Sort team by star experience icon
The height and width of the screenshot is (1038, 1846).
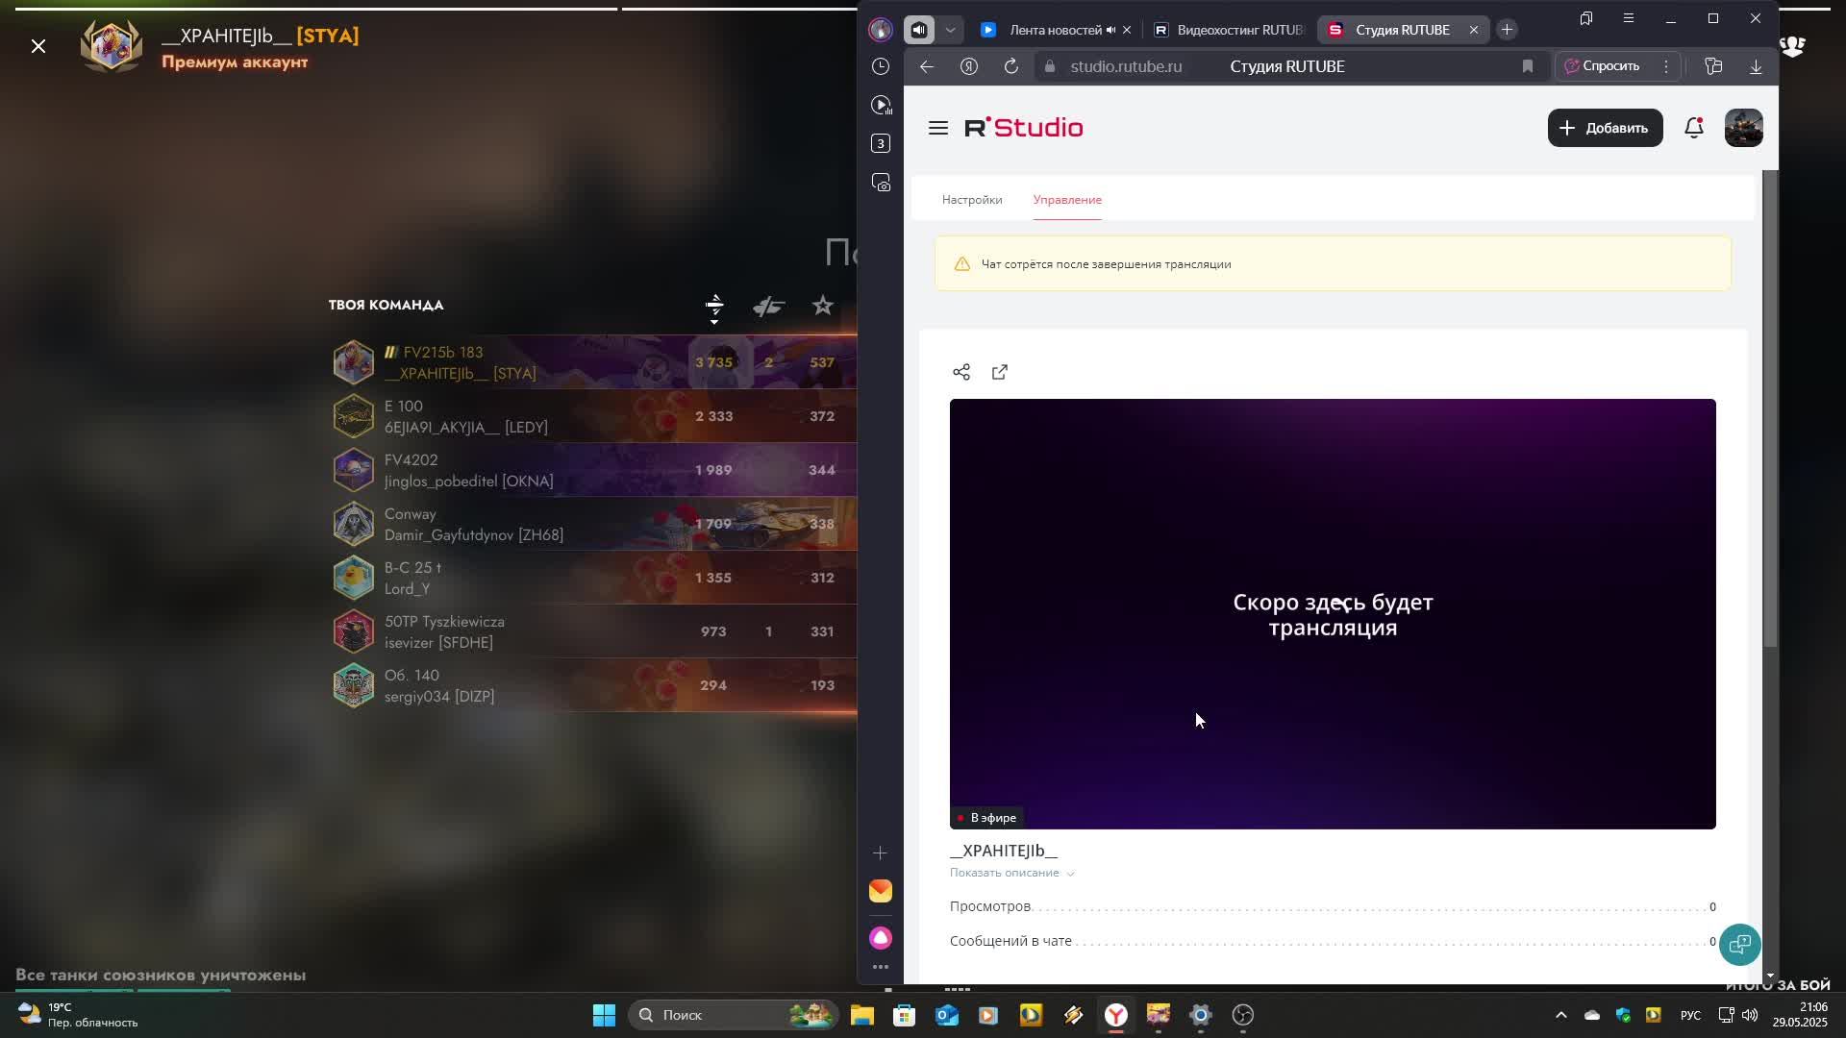[x=822, y=306]
